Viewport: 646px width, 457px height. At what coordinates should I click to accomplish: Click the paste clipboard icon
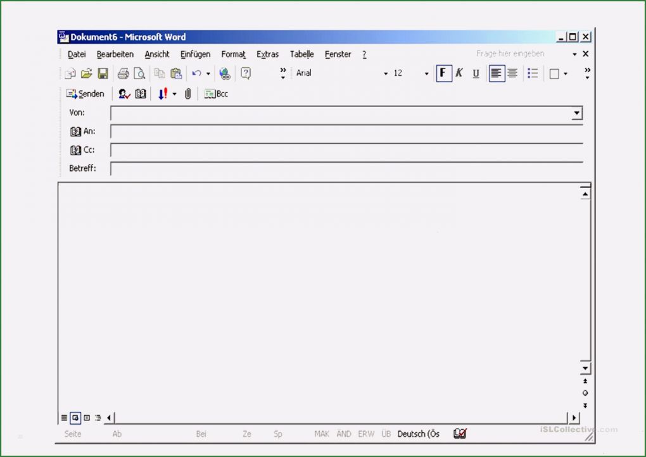click(x=176, y=73)
